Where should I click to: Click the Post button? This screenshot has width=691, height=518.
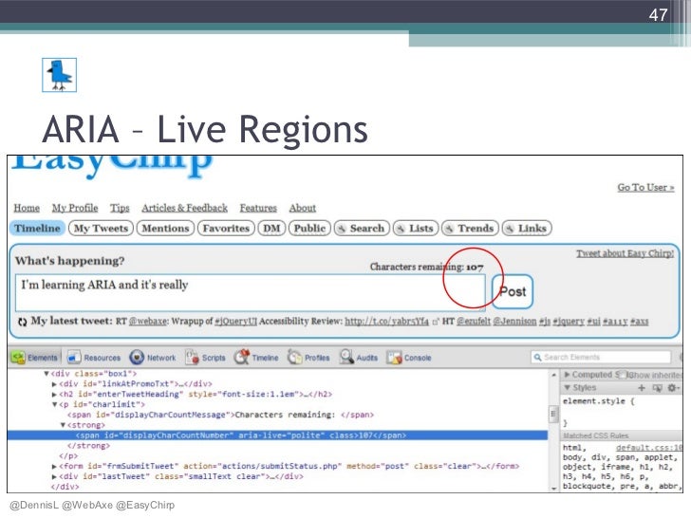coord(513,291)
